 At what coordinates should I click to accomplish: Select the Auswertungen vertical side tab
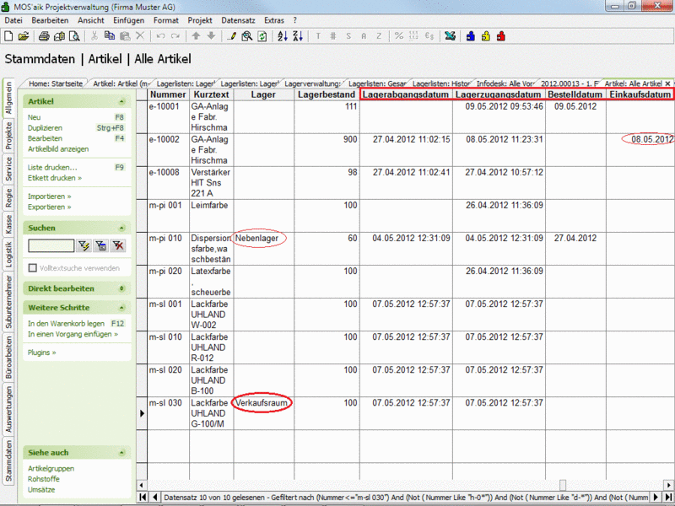pyautogui.click(x=8, y=409)
